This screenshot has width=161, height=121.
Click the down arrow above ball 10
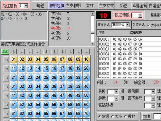point(87,52)
